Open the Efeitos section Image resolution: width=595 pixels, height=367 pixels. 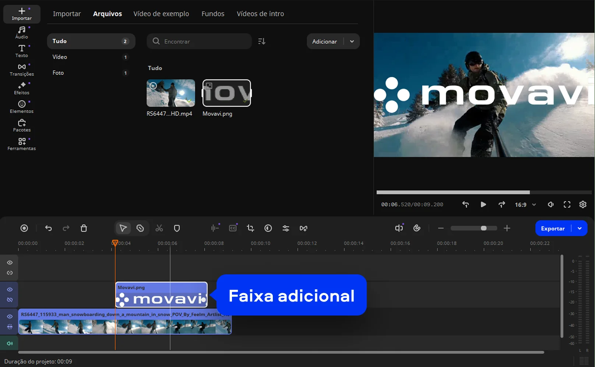(x=22, y=88)
